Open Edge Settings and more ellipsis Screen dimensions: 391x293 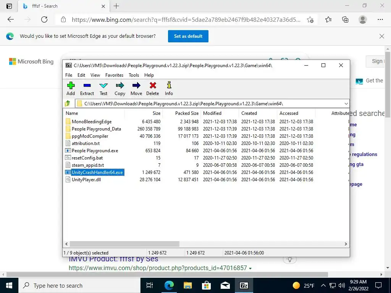tap(380, 19)
